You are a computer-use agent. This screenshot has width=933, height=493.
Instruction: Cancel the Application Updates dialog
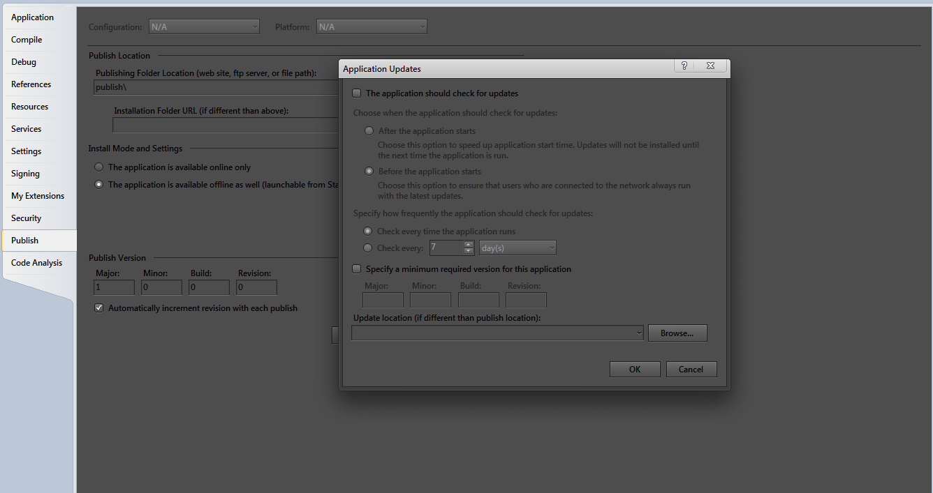click(x=691, y=370)
